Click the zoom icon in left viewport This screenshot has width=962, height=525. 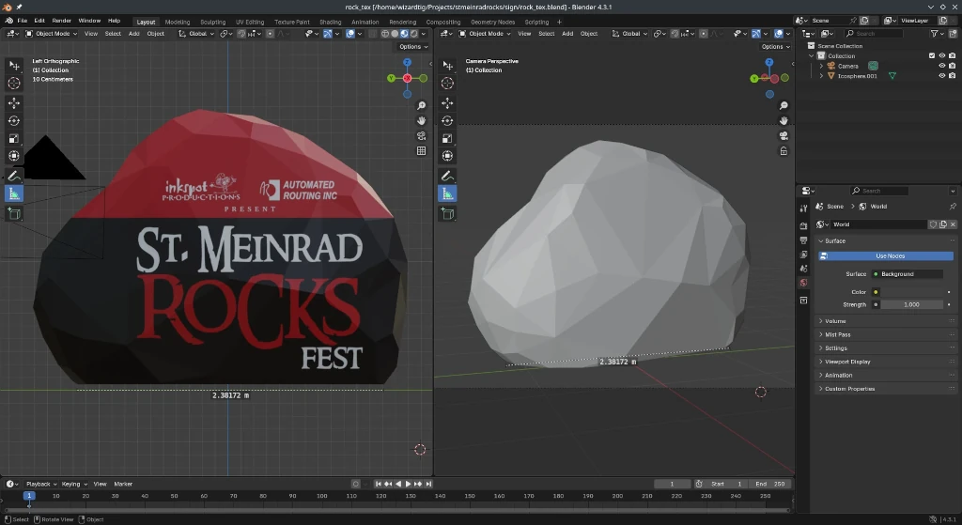[422, 105]
